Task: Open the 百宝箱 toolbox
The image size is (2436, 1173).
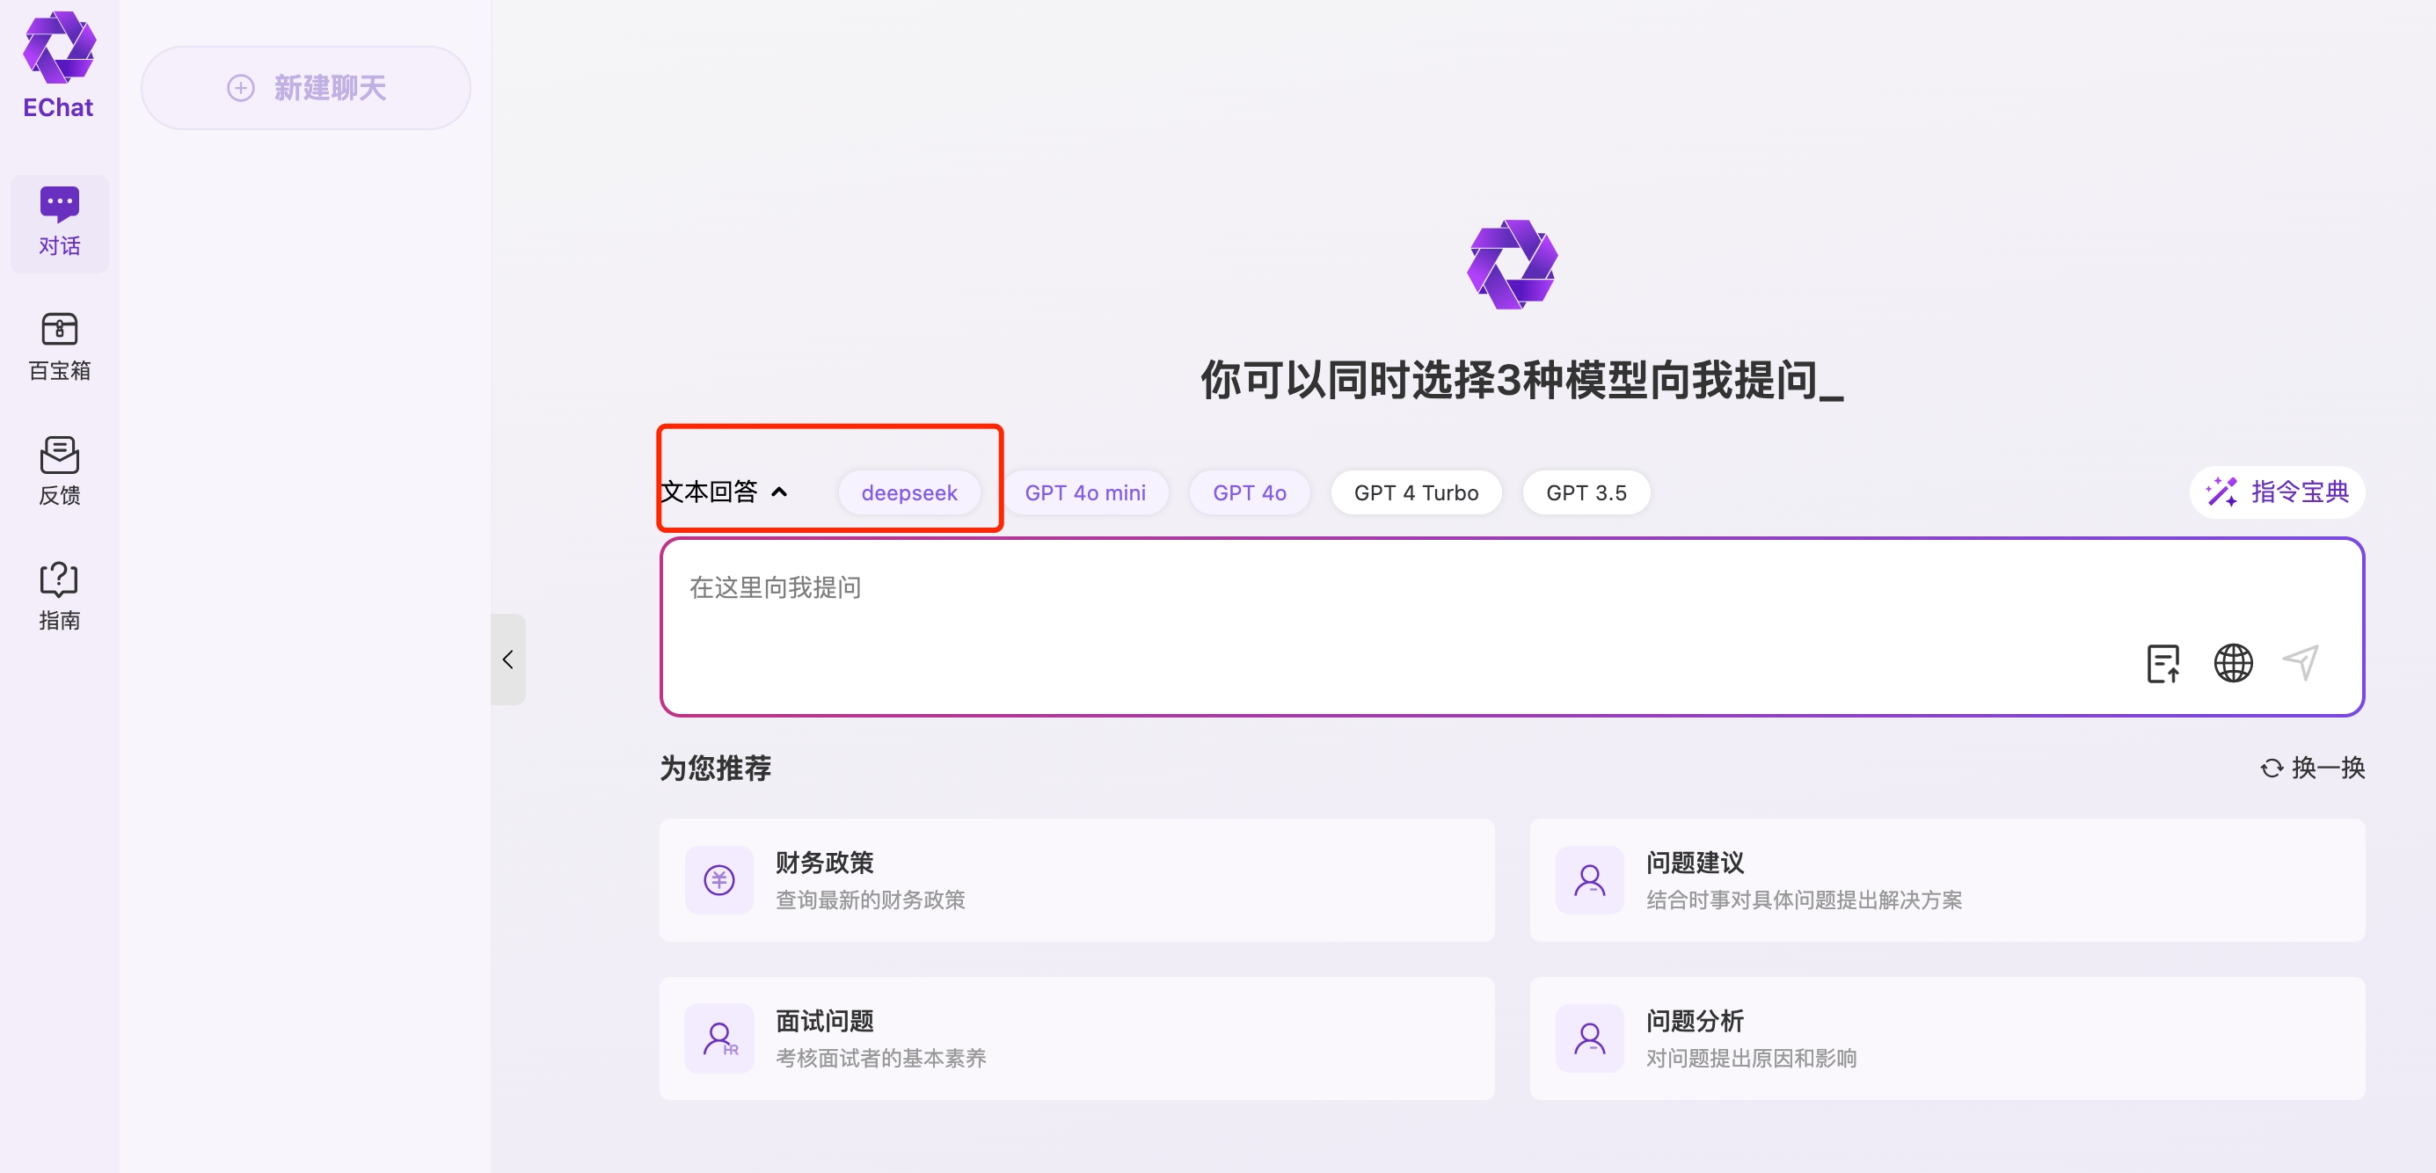Action: [59, 346]
